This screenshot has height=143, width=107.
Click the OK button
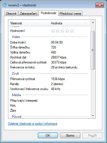(x=48, y=136)
